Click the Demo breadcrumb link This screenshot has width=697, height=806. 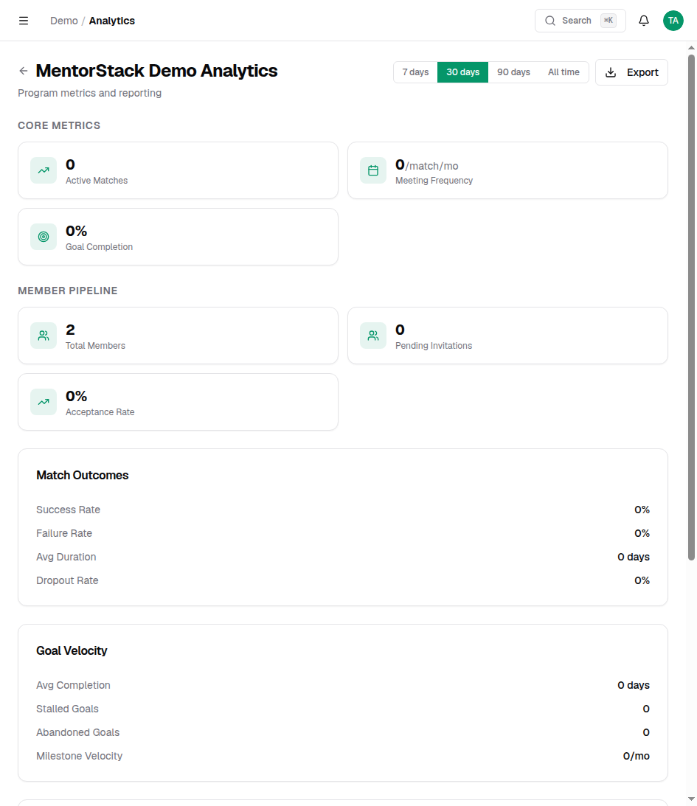tap(63, 21)
